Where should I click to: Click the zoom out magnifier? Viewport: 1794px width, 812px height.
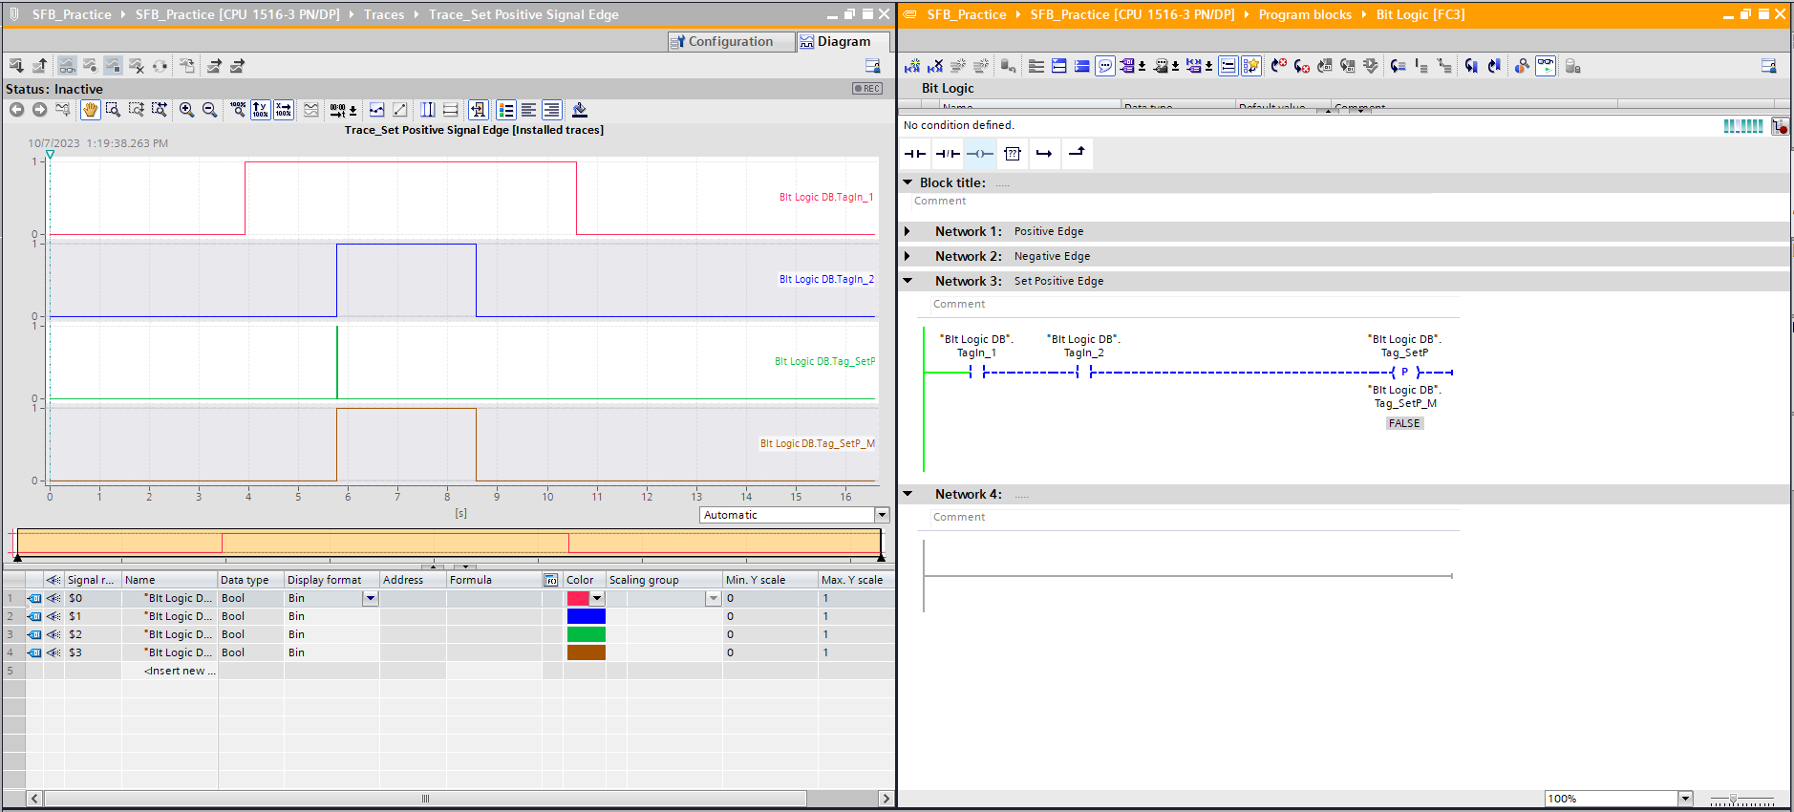(x=209, y=110)
